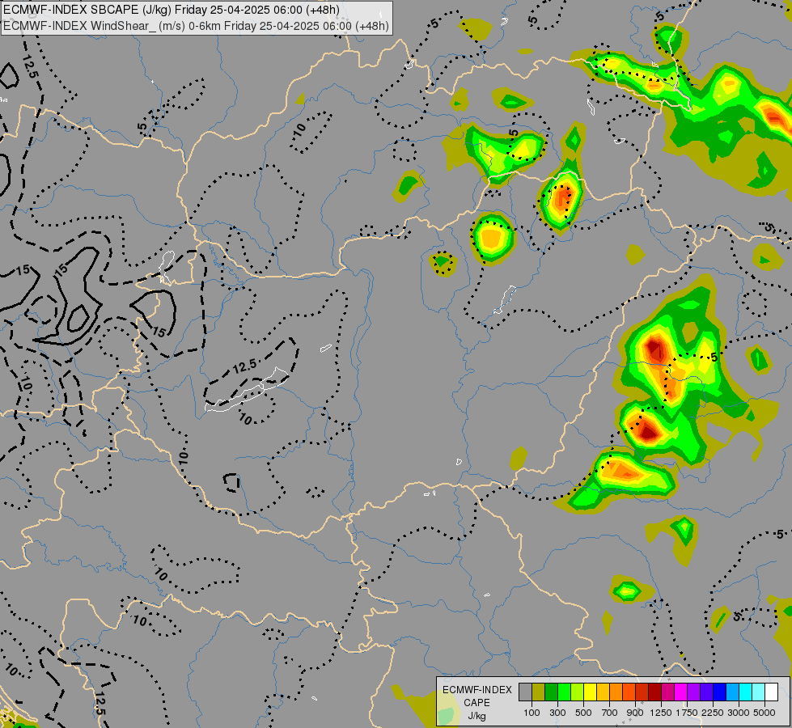Click the bright magenta legend swatch
Image resolution: width=792 pixels, height=728 pixels.
coord(681,692)
